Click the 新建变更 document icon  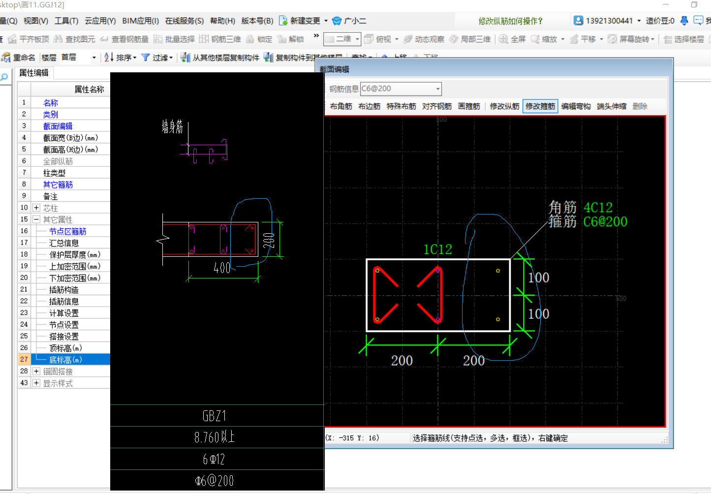[x=283, y=21]
